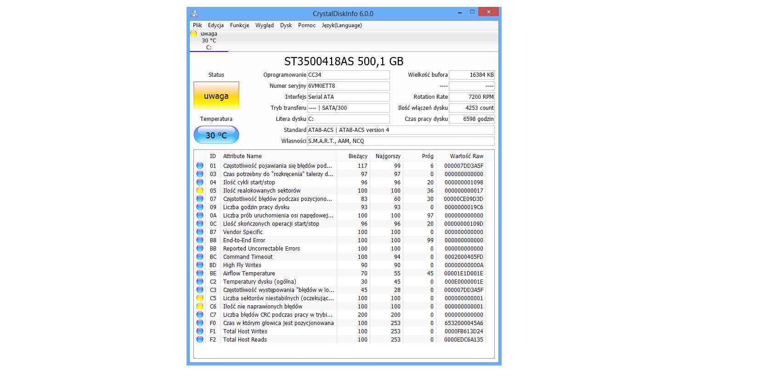Click the CrystalDiskInfo app icon in title bar
This screenshot has width=769, height=388.
pyautogui.click(x=194, y=13)
